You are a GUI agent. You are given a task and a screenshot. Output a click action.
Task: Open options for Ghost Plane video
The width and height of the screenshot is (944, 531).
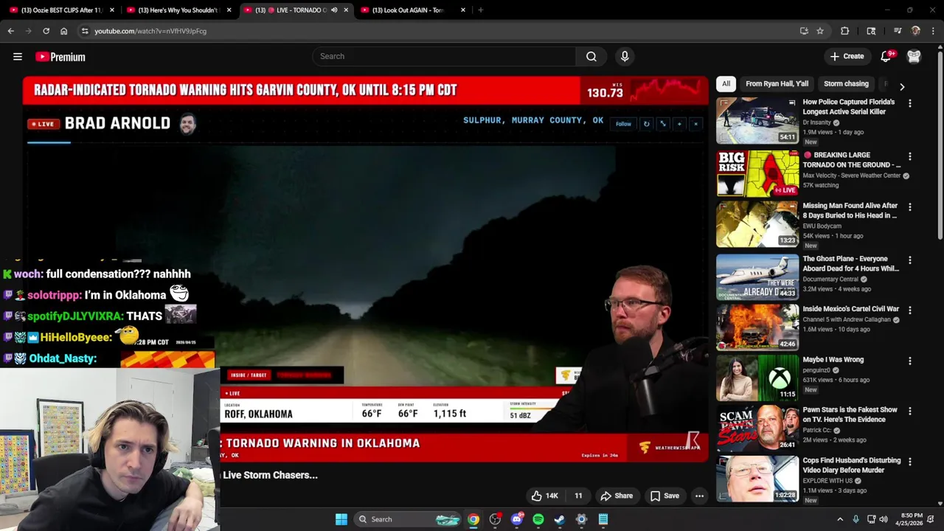[910, 260]
